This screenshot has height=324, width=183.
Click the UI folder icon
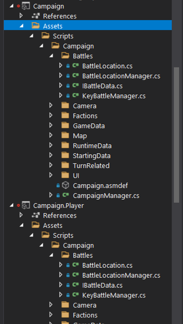tap(65, 175)
